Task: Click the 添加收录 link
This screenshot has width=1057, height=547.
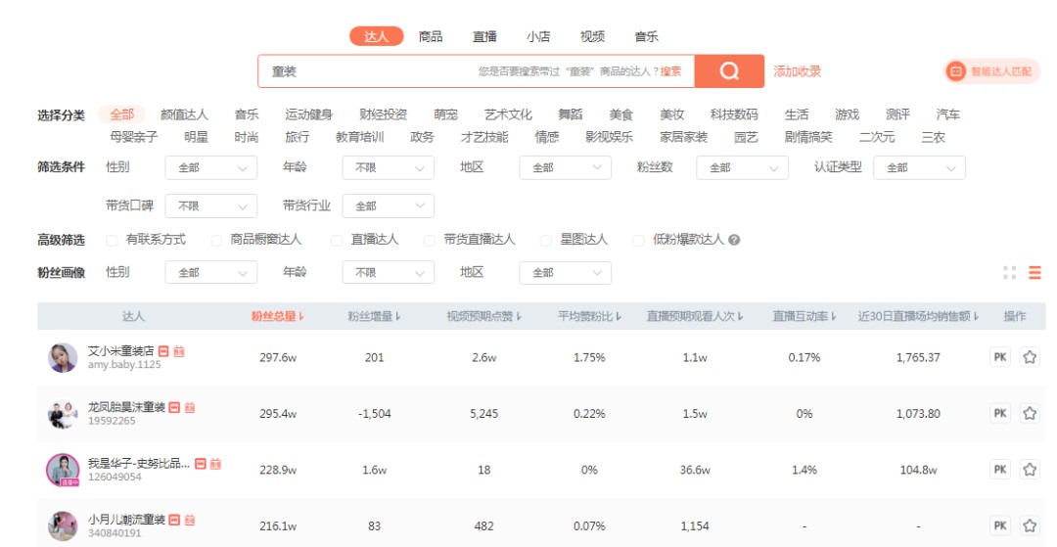Action: 797,71
